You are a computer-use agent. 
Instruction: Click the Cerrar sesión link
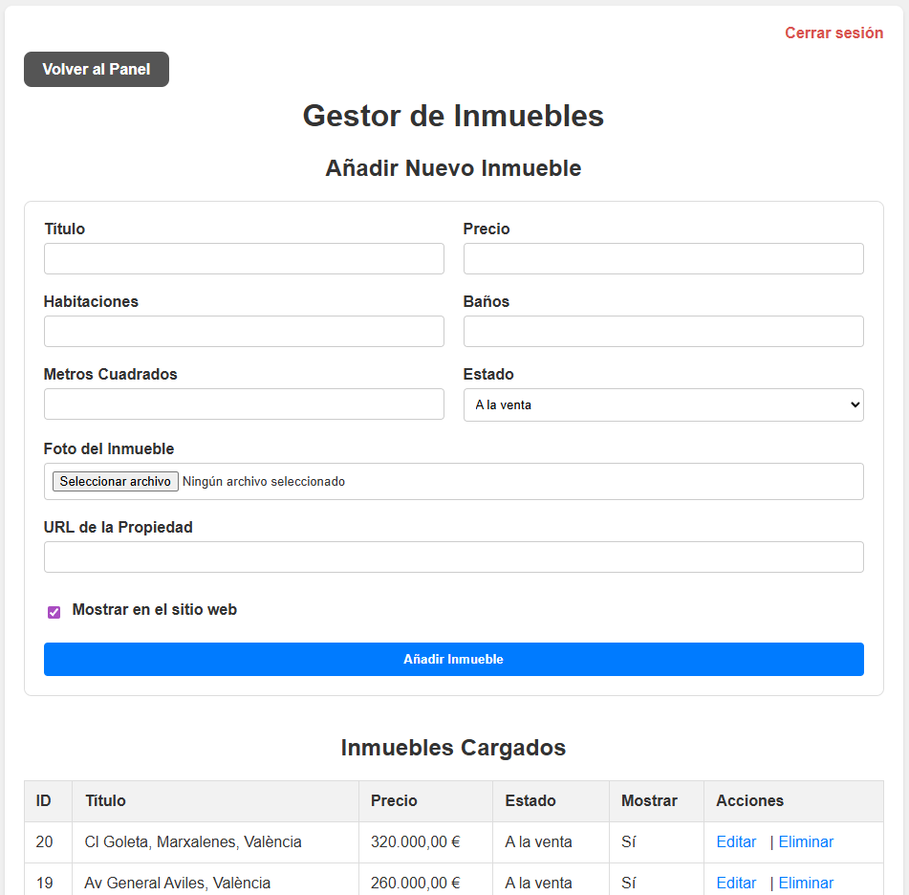833,33
